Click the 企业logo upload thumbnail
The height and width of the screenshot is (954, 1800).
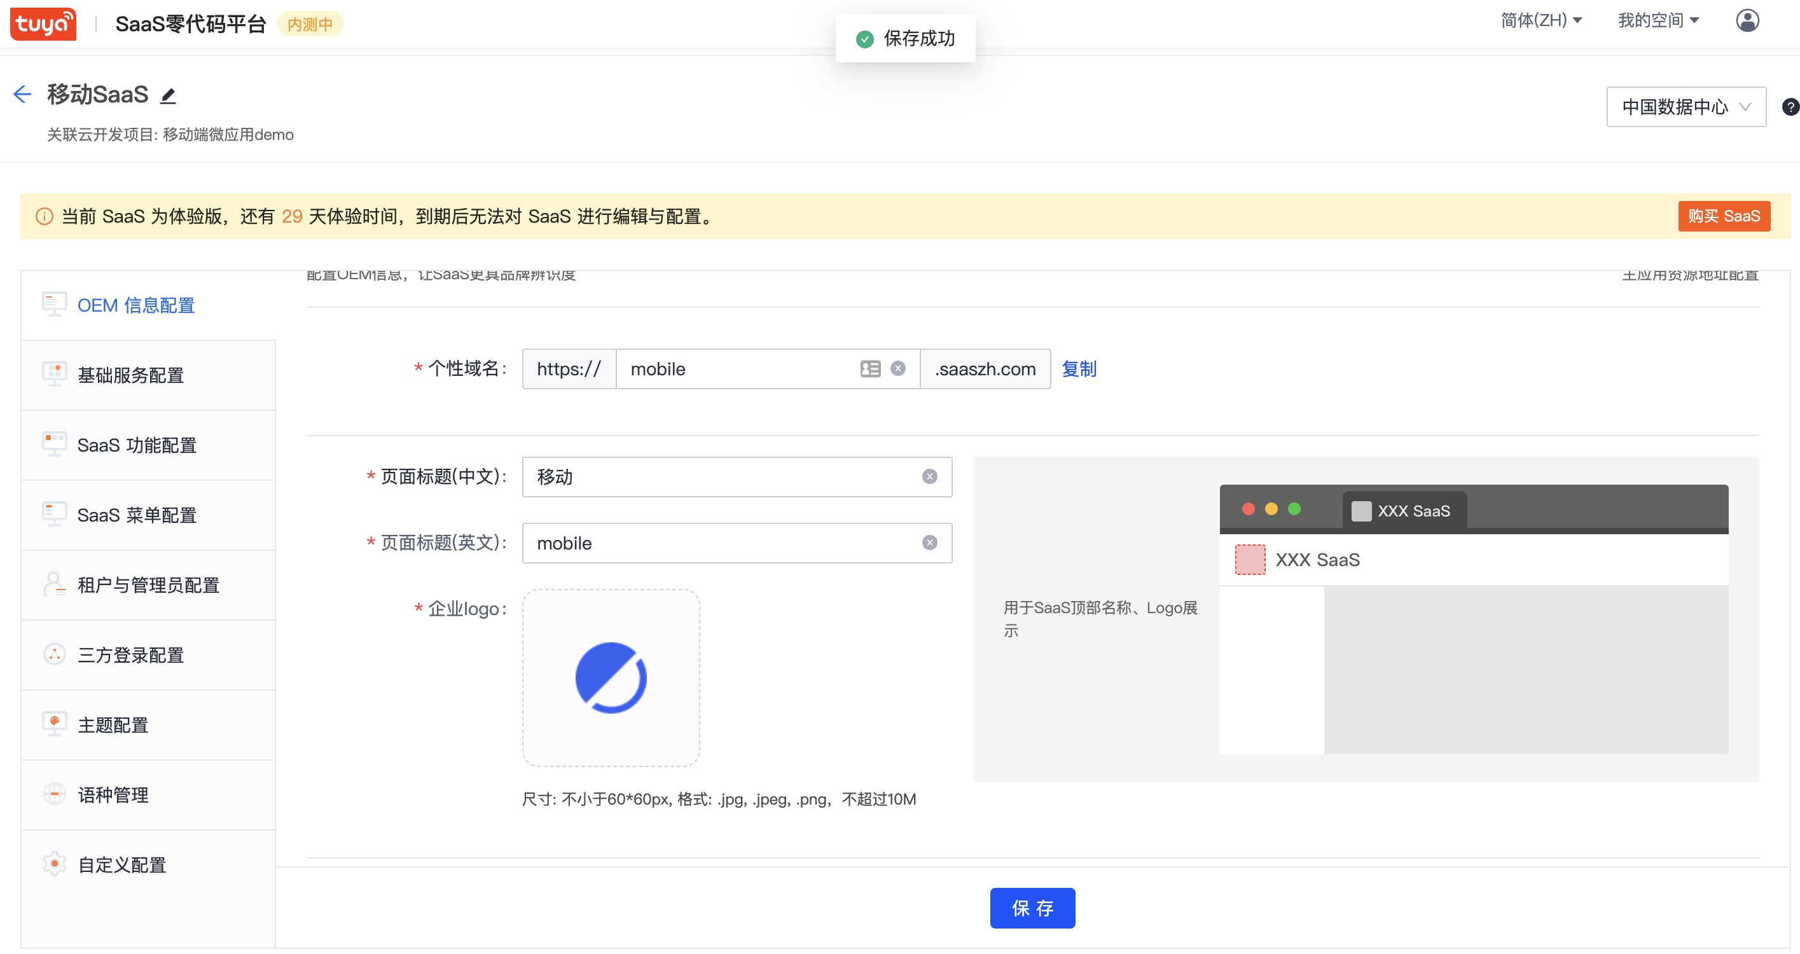611,678
